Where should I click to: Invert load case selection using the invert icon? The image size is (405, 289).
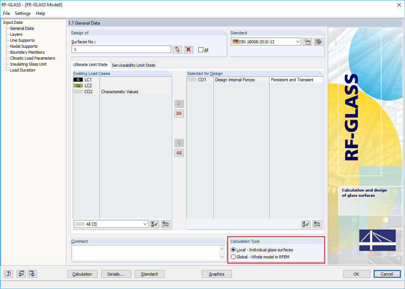166,224
